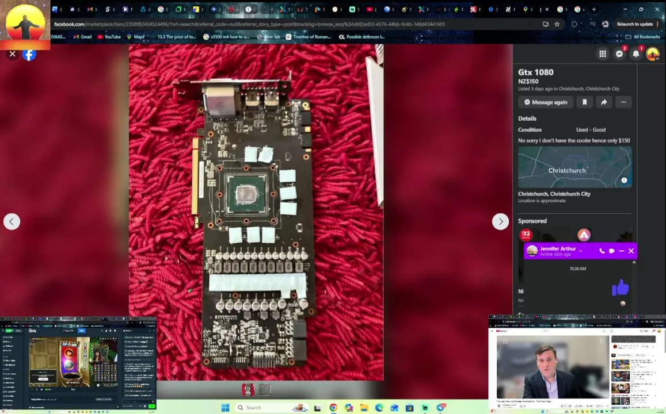
Task: Click the main GPU listing photo
Action: [x=256, y=212]
